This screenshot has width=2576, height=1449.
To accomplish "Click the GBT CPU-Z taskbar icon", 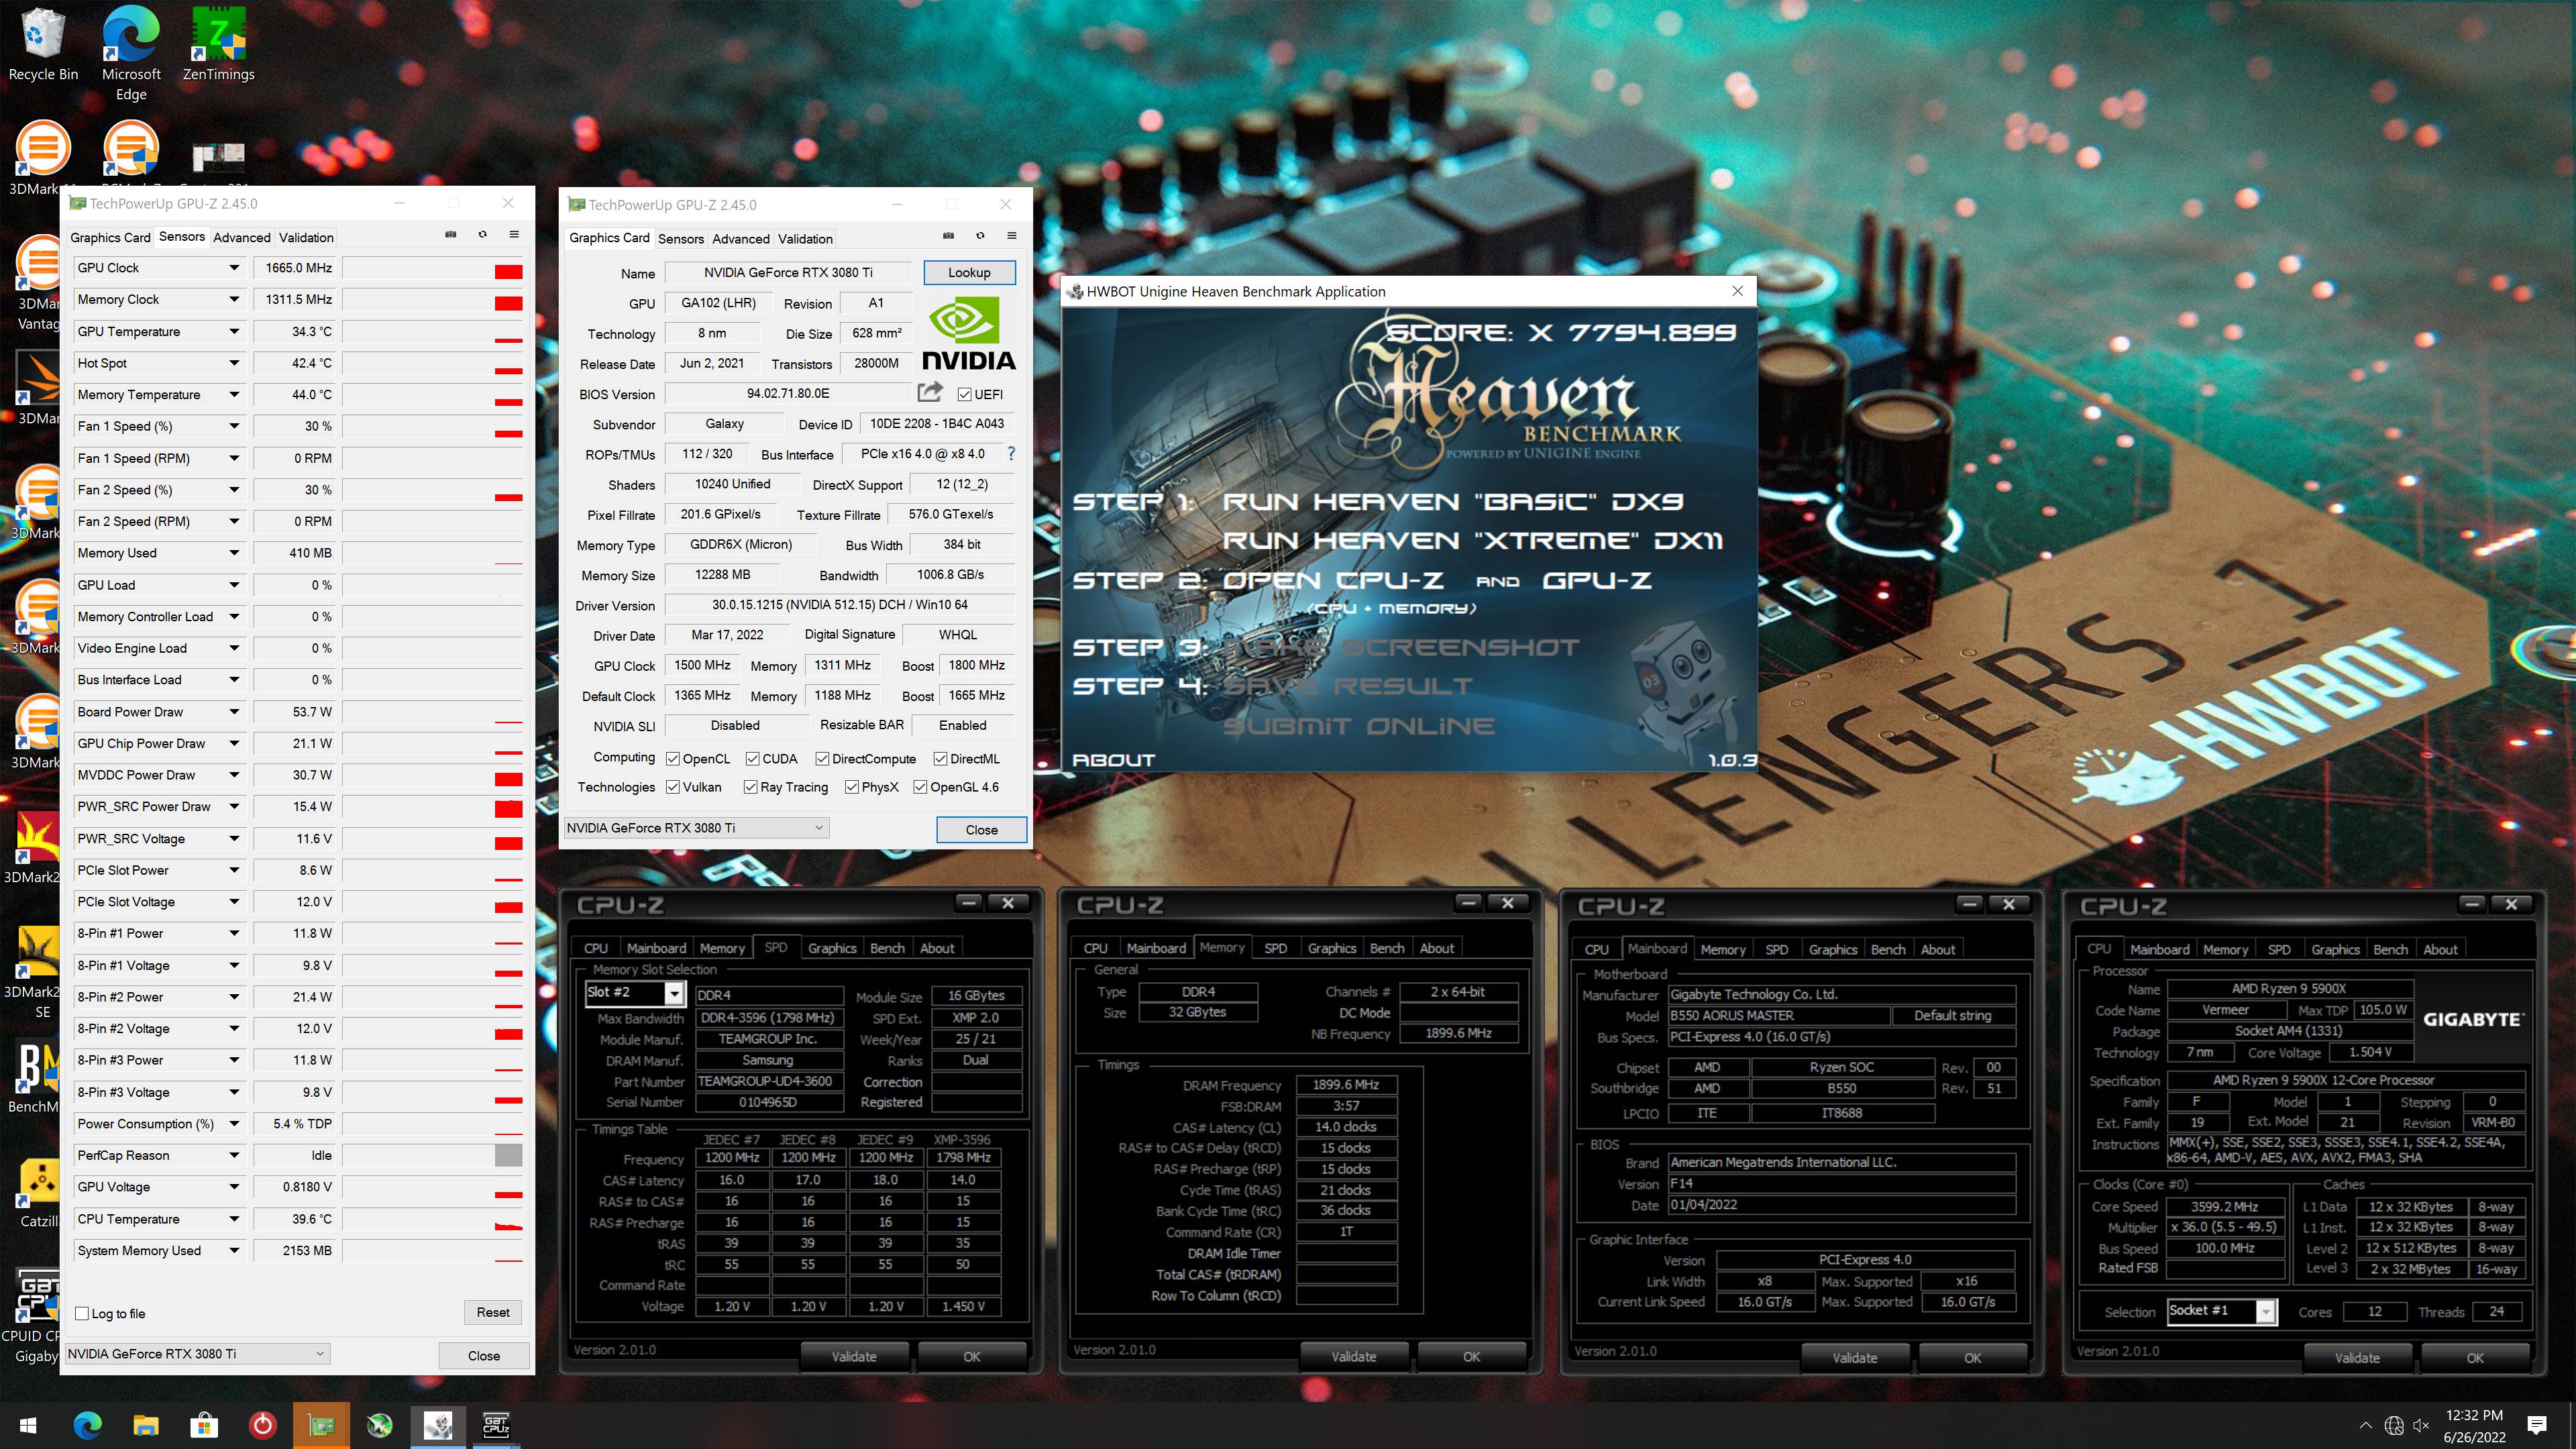I will [496, 1425].
